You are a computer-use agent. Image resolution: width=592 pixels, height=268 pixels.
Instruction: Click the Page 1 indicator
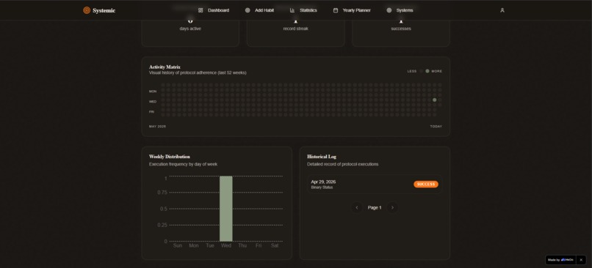click(375, 208)
